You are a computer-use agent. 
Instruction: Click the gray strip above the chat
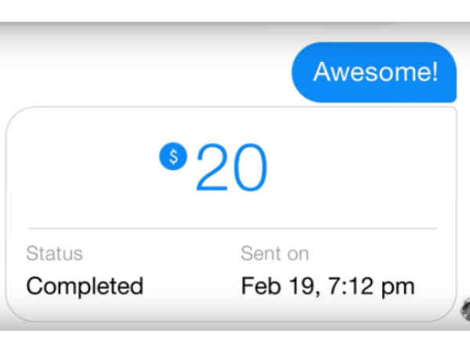pos(235,9)
